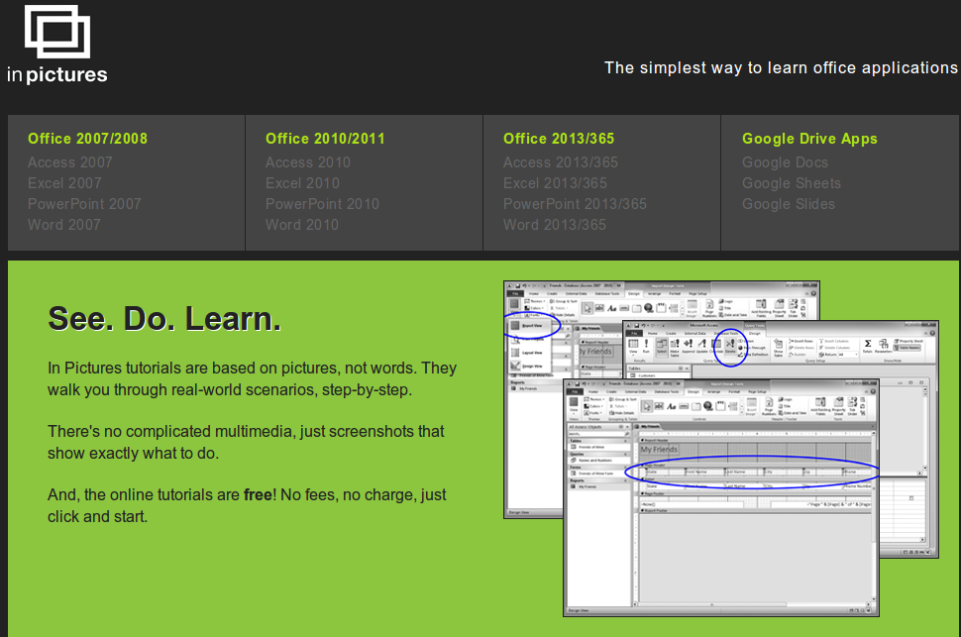Viewport: 961px width, 637px height.
Task: Select the Excel 2013/365 link
Action: (555, 183)
